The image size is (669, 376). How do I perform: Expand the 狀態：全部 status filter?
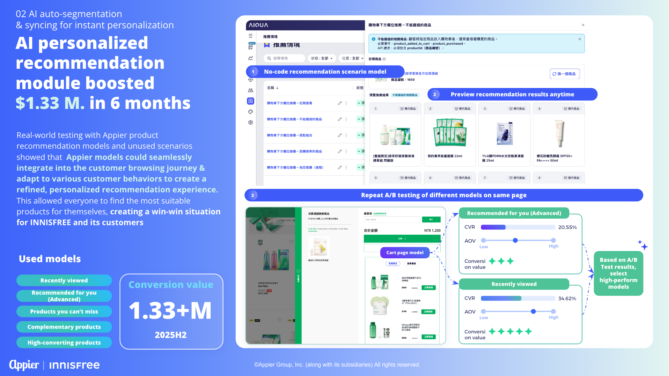coord(321,58)
